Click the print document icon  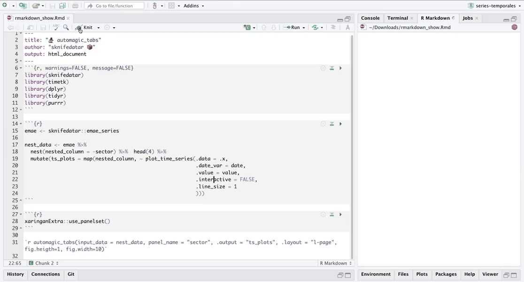[x=75, y=6]
